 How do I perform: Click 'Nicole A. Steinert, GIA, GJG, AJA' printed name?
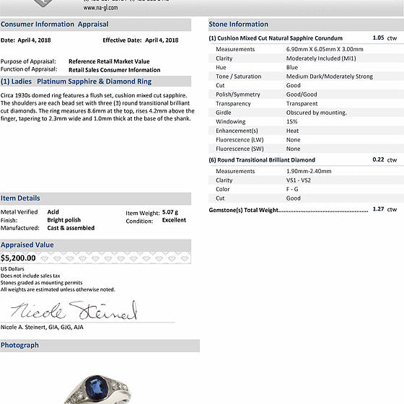coord(42,328)
